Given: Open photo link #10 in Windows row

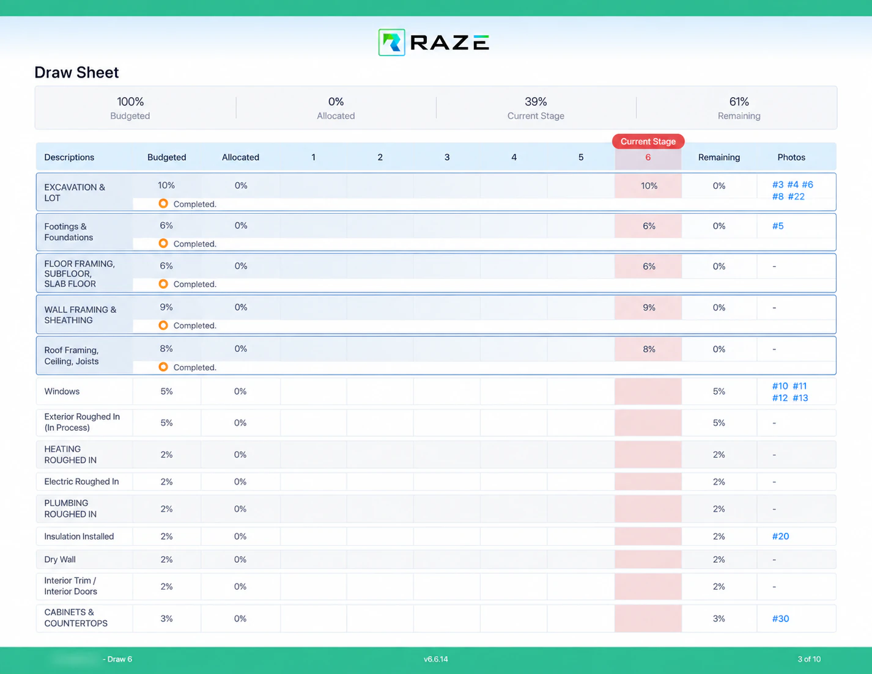Looking at the screenshot, I should (780, 386).
